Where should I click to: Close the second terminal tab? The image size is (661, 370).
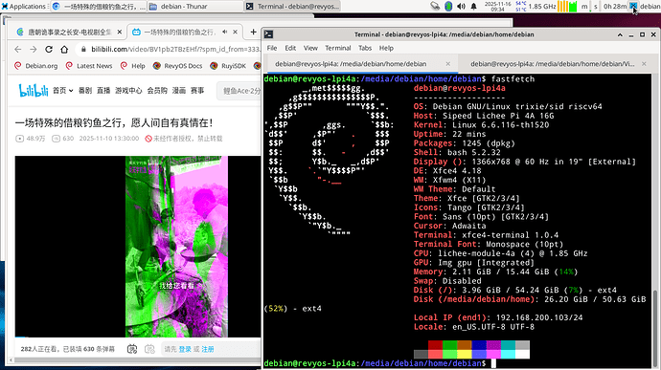644,64
